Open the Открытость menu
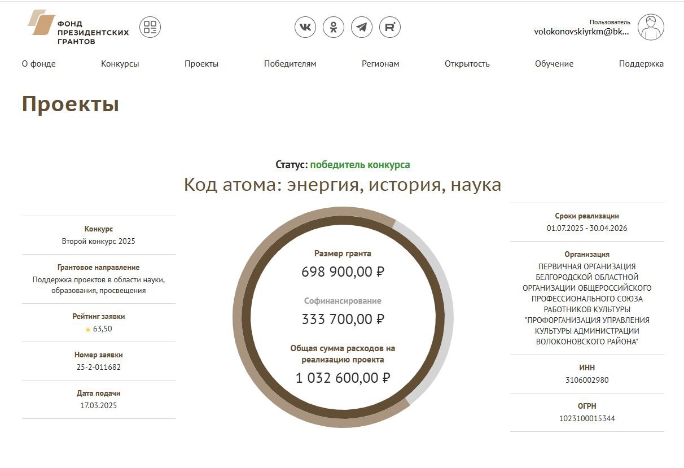Image resolution: width=684 pixels, height=468 pixels. pyautogui.click(x=467, y=64)
